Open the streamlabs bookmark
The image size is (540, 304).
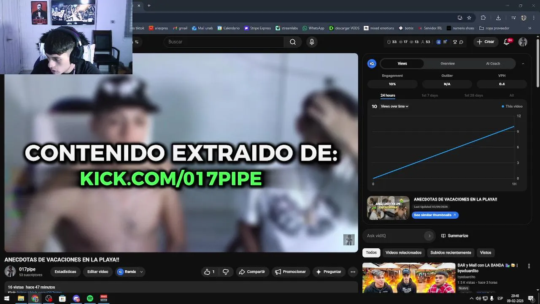pyautogui.click(x=287, y=28)
